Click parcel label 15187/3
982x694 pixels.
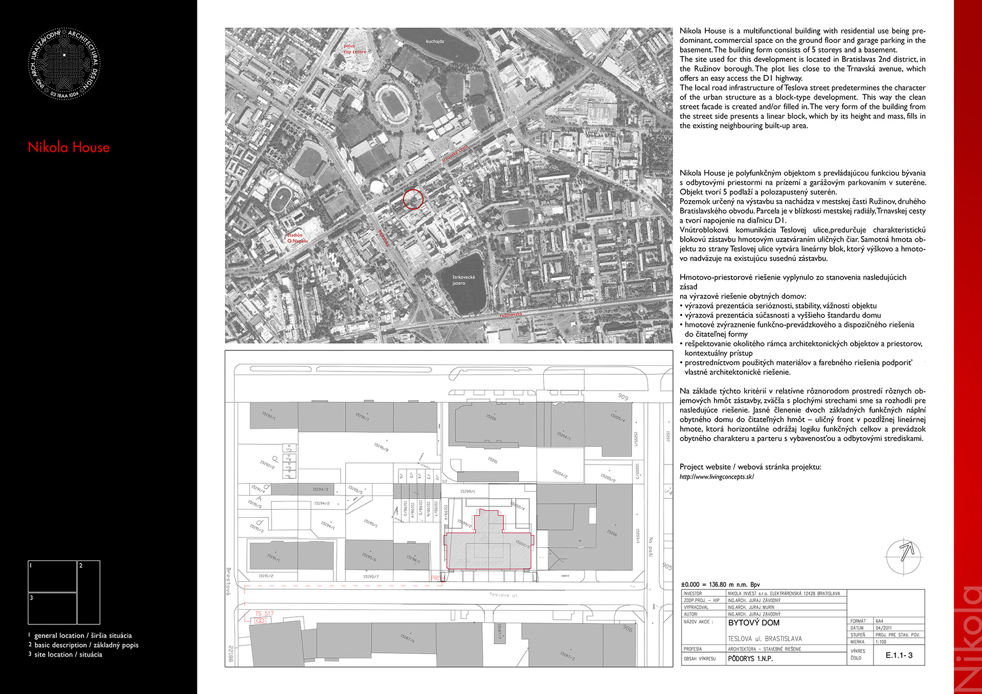[x=567, y=656]
